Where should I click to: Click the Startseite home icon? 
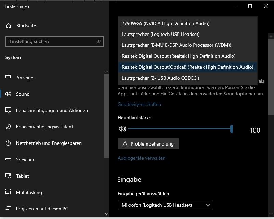[9, 26]
